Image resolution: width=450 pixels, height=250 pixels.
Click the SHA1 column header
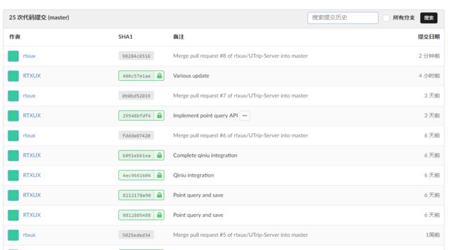tap(125, 37)
